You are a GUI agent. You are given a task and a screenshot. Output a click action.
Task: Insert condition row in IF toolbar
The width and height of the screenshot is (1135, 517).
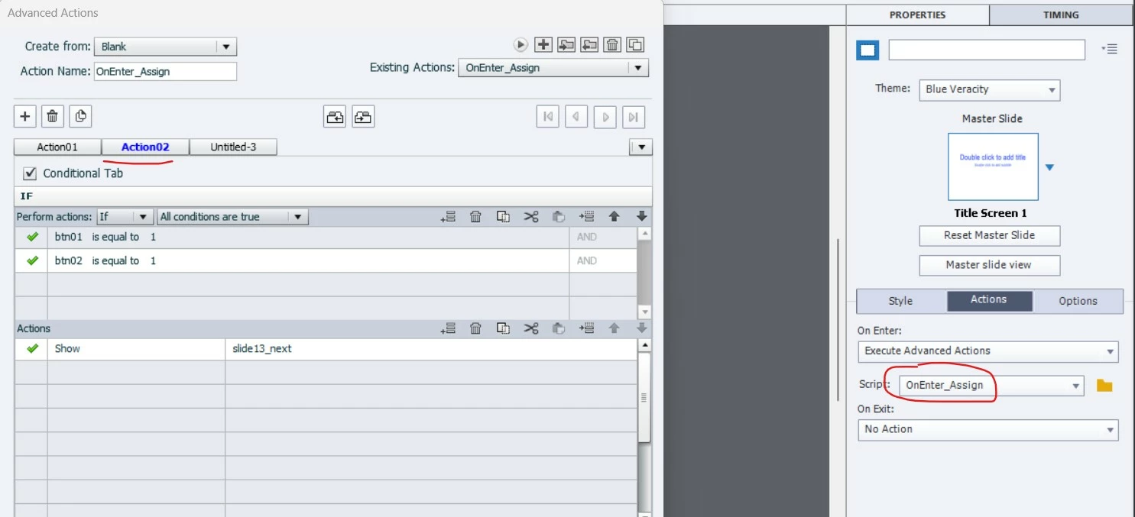[x=586, y=217]
